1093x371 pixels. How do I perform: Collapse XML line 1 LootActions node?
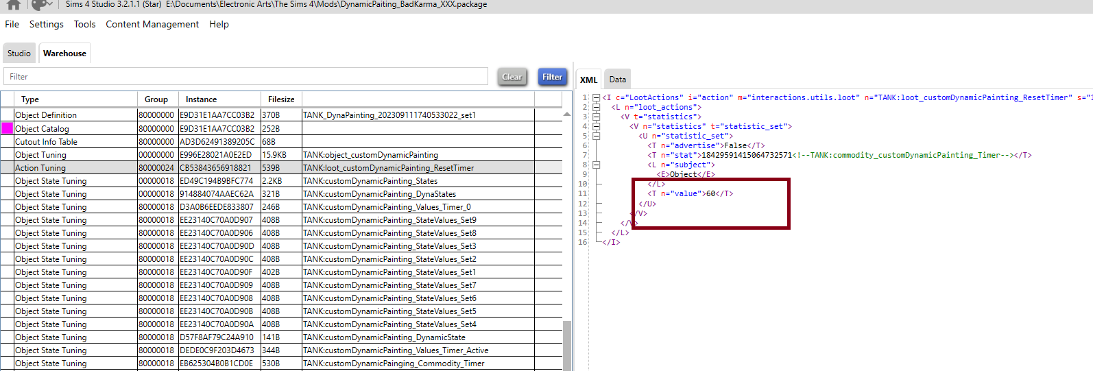tap(597, 98)
